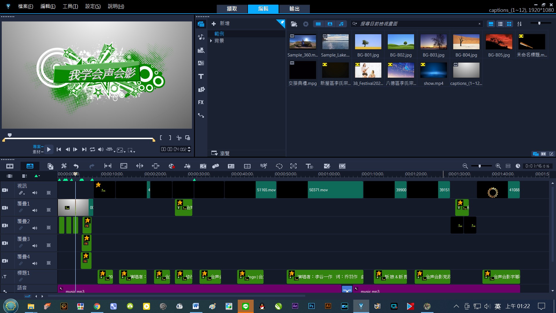Open the Transition library (AB) icon

tap(201, 63)
